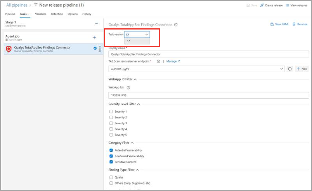This screenshot has width=312, height=191.
Task: Tick the Qualys finding type checkbox
Action: tap(111, 177)
